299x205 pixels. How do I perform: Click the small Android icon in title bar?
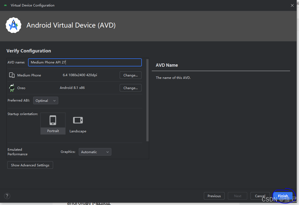tap(5, 5)
